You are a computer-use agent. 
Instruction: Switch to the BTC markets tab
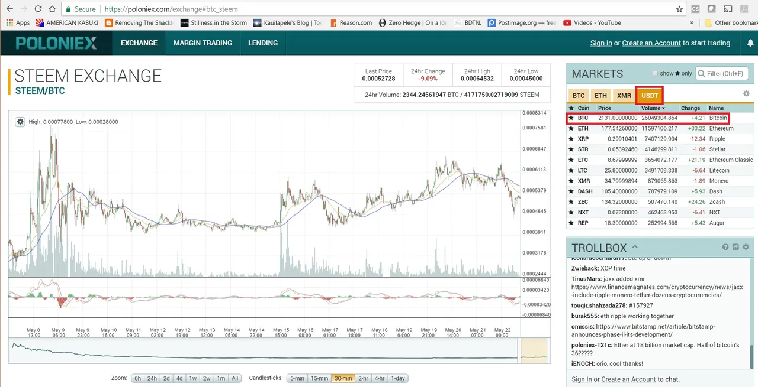click(x=579, y=96)
